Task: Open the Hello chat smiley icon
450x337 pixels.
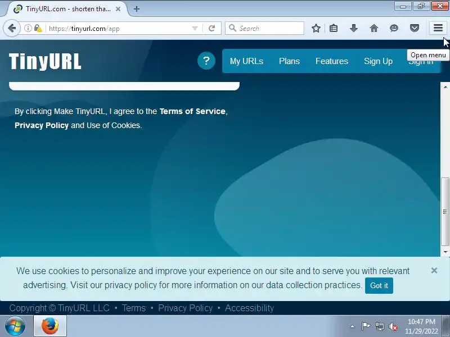Action: coord(394,29)
